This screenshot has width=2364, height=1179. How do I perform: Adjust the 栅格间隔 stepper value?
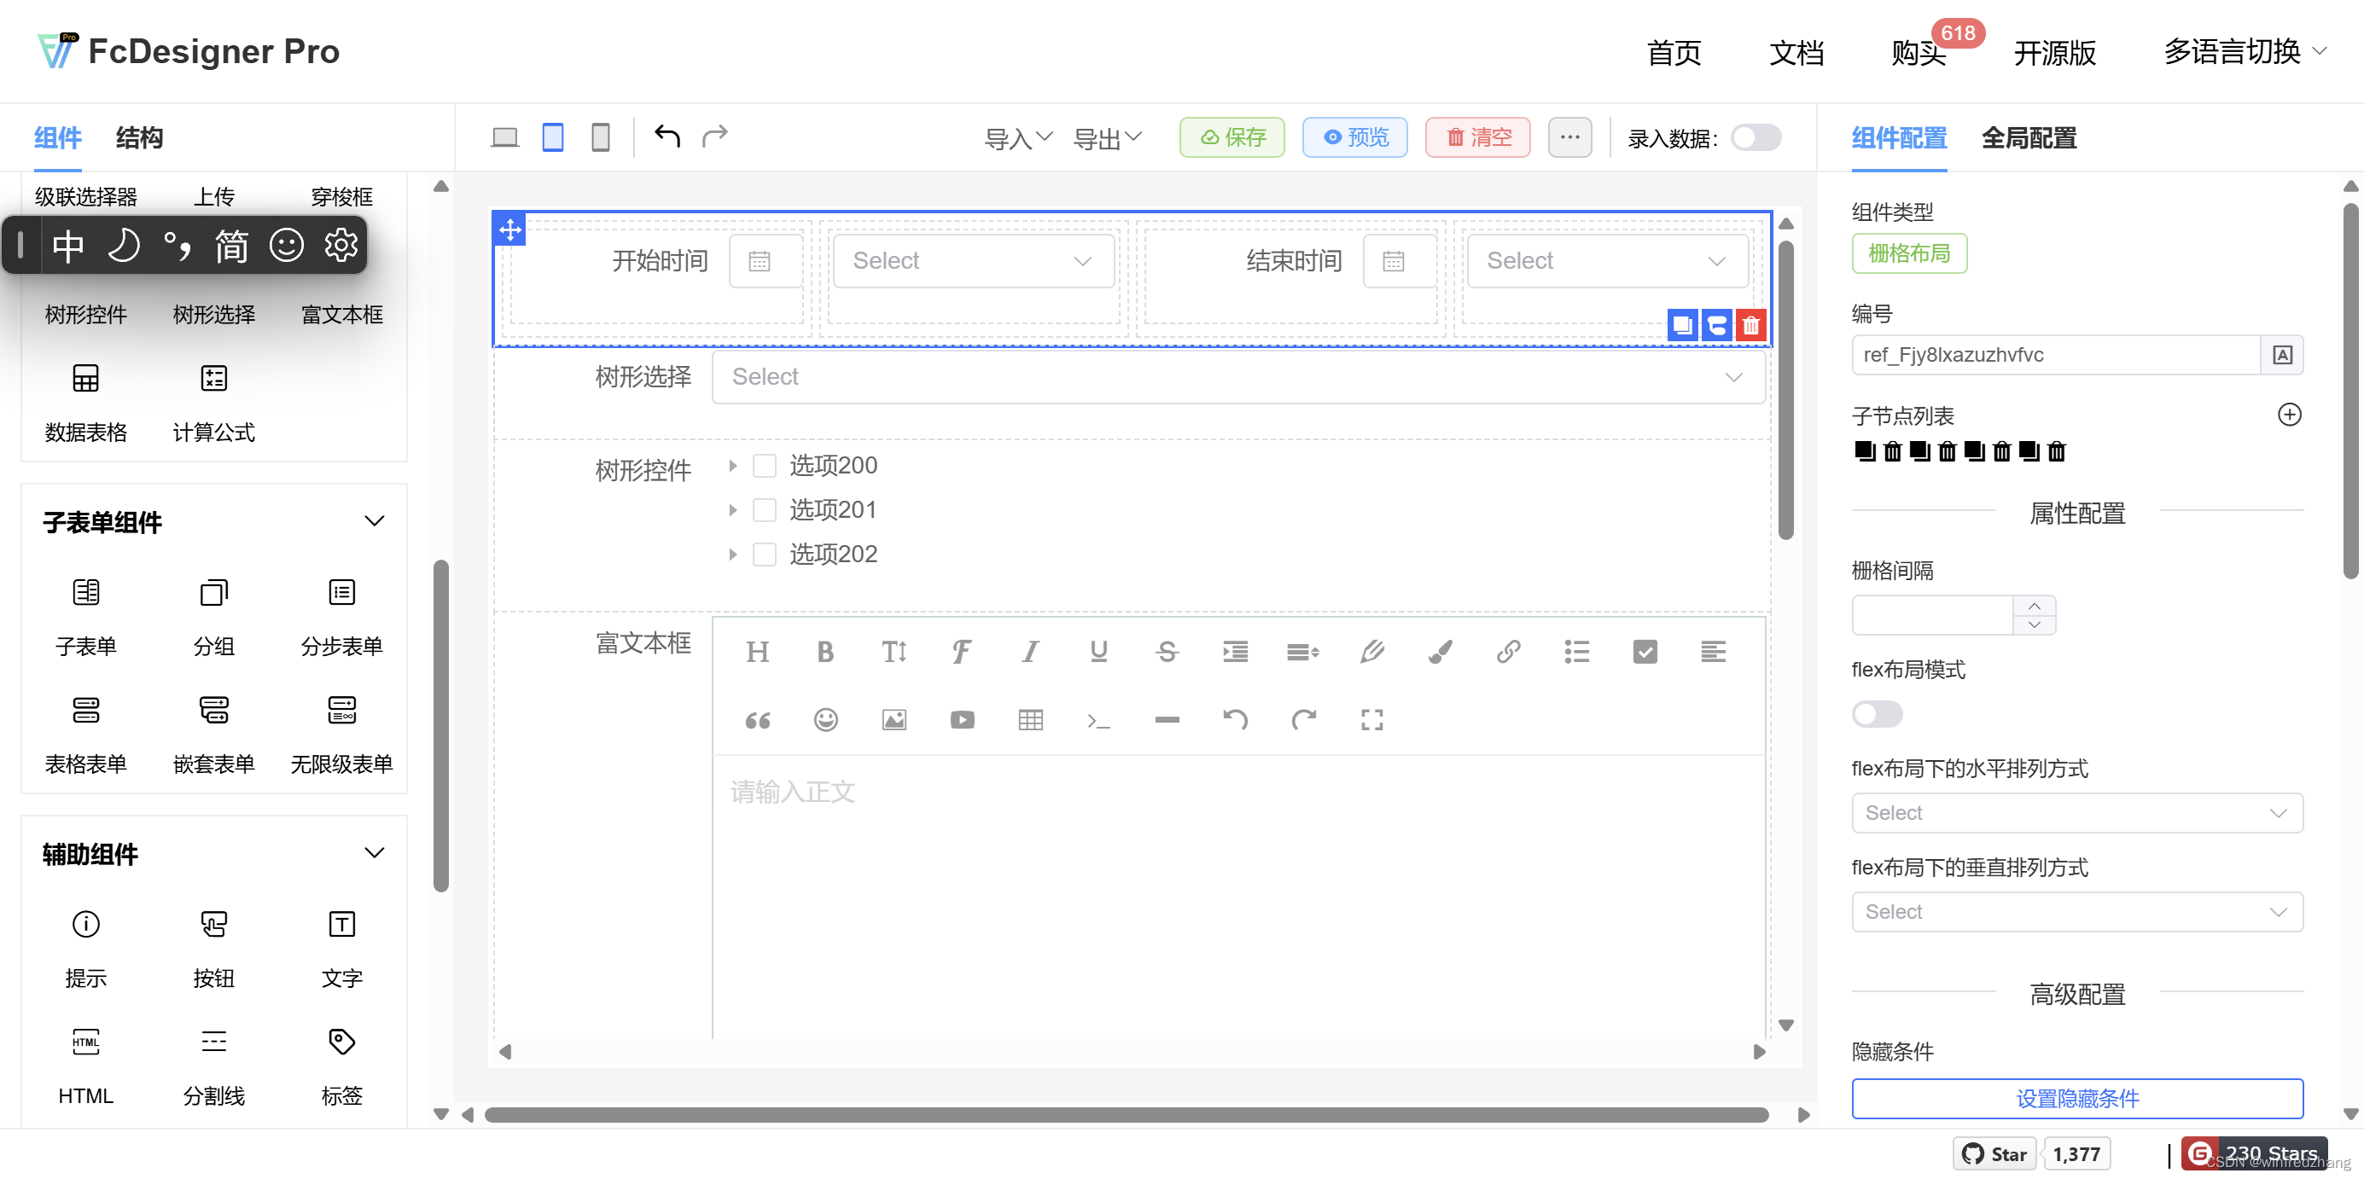[2035, 603]
